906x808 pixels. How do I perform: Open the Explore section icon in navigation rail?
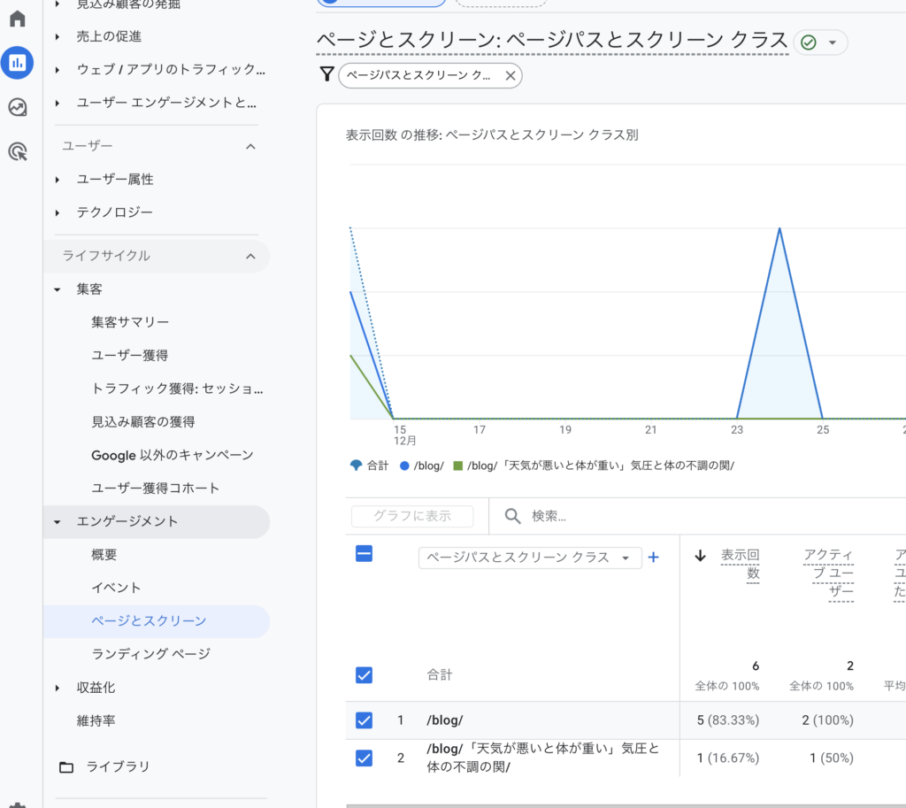click(18, 108)
